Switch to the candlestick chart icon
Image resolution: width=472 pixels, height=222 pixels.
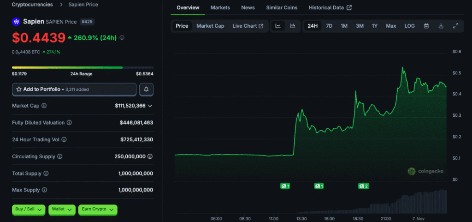tap(292, 26)
